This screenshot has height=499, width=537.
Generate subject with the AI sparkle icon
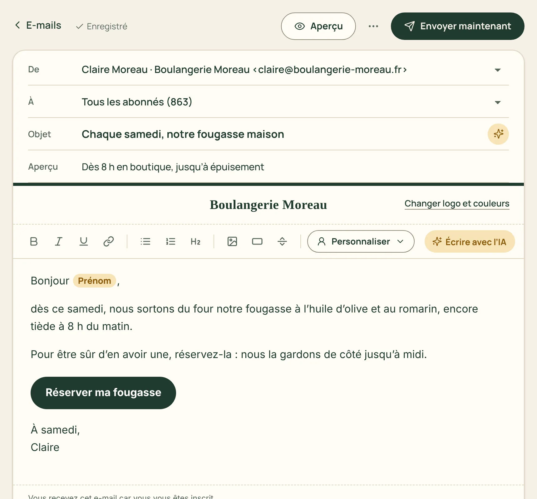pyautogui.click(x=498, y=134)
